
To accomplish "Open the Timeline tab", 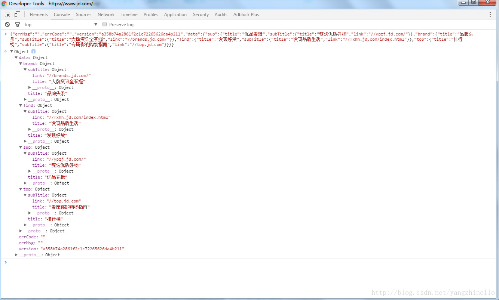I will pyautogui.click(x=129, y=15).
